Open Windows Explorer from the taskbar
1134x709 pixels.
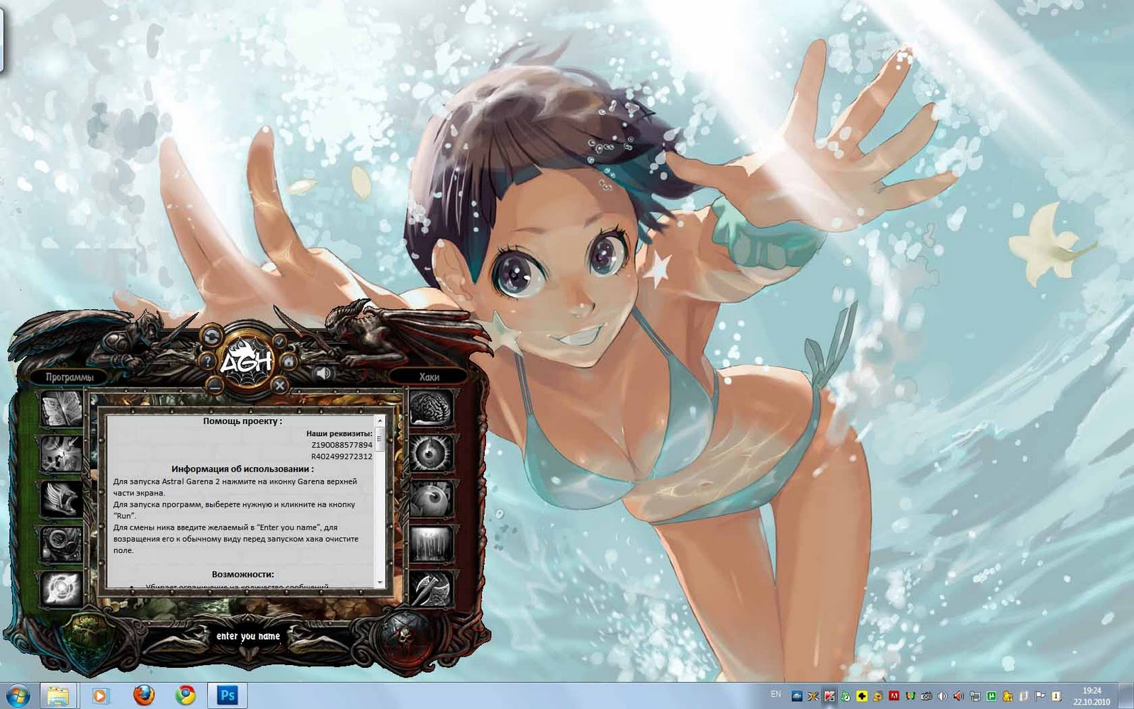[x=57, y=696]
